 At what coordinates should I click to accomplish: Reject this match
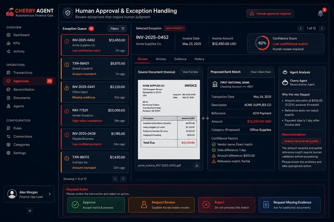[x=226, y=205]
